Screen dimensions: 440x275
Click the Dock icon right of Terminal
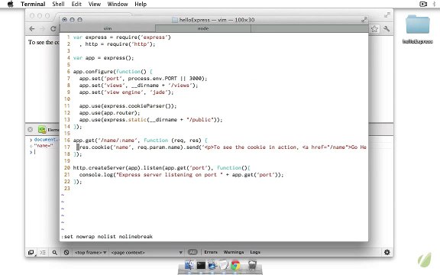[x=212, y=265]
